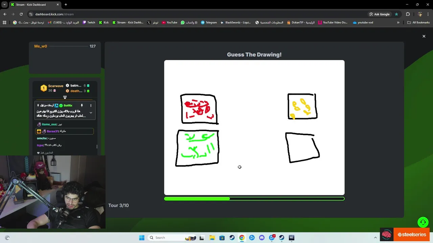Image resolution: width=433 pixels, height=243 pixels.
Task: Click the browser Back arrow
Action: [x=5, y=14]
